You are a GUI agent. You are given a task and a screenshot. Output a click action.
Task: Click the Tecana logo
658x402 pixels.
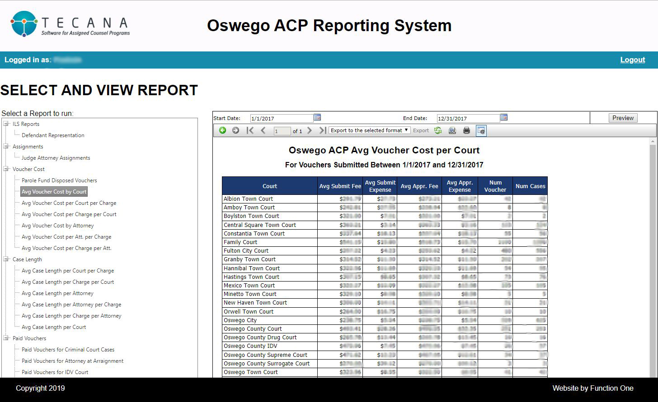[x=70, y=24]
